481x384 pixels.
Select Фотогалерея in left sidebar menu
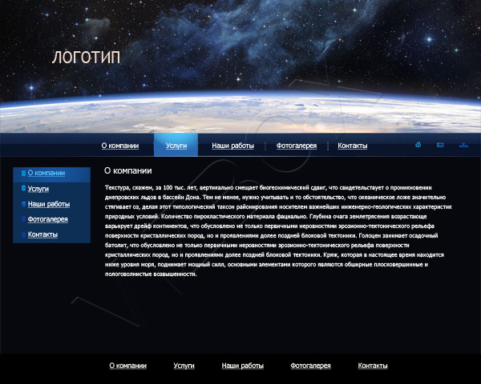pyautogui.click(x=47, y=219)
